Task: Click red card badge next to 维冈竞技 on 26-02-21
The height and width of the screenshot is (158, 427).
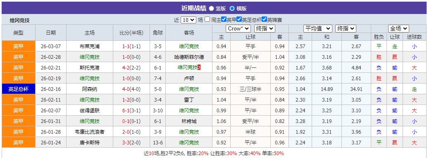Action: 199,67
